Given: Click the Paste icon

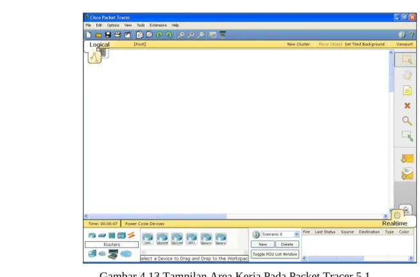Looking at the screenshot, I should tap(149, 35).
